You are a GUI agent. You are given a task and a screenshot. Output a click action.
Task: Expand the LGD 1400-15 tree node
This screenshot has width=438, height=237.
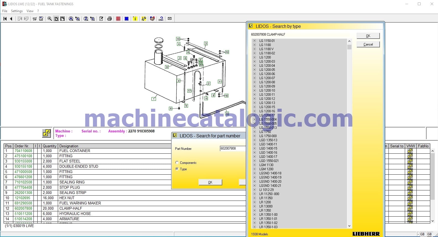[x=254, y=148]
